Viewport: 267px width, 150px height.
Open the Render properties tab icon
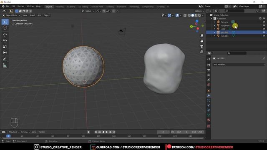point(209,65)
